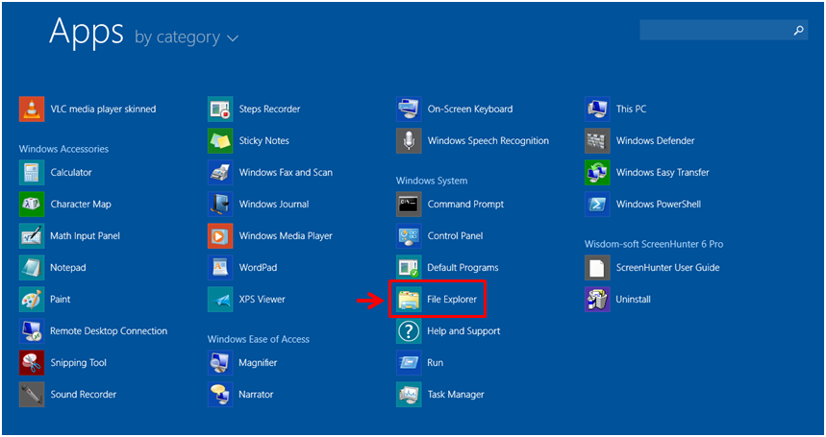Open Windows Easy Transfer icon
Screen dimensions: 826x437
(x=597, y=173)
